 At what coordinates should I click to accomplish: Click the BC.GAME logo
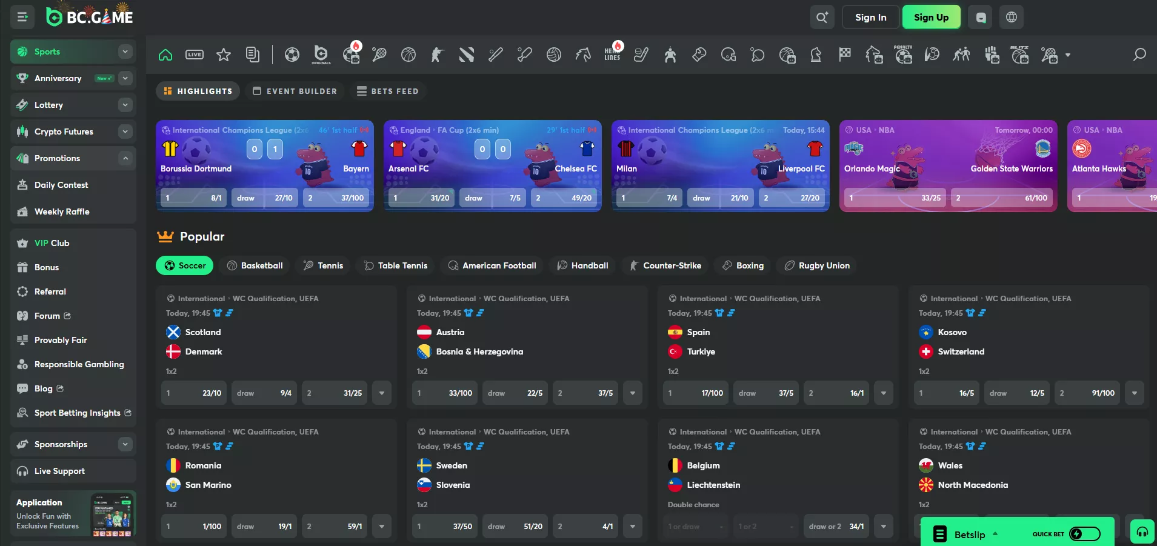tap(90, 17)
